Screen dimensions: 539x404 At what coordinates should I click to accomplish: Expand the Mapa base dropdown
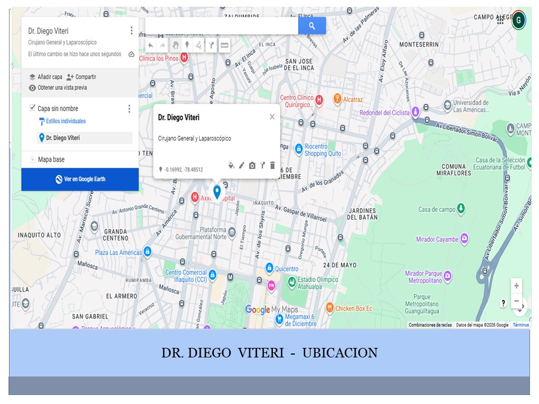tap(33, 159)
